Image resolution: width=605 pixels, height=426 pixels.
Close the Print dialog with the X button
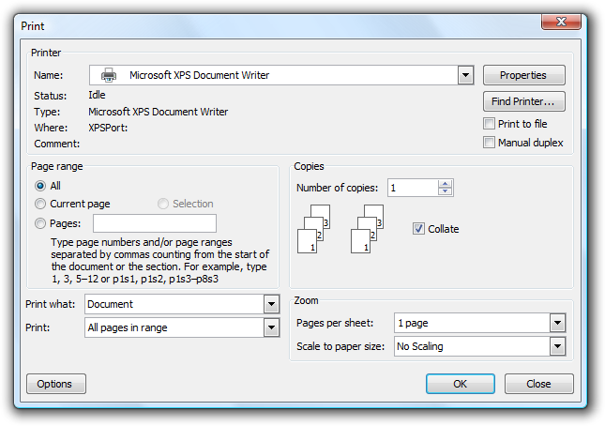coord(561,22)
